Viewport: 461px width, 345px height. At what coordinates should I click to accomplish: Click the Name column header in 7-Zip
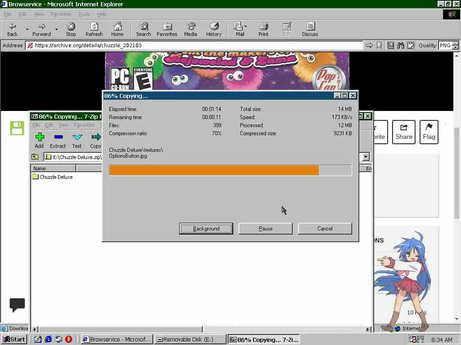54,168
